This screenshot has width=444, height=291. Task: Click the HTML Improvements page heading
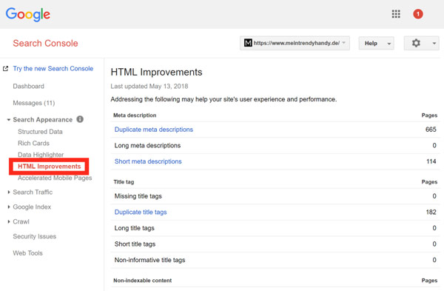tap(156, 73)
